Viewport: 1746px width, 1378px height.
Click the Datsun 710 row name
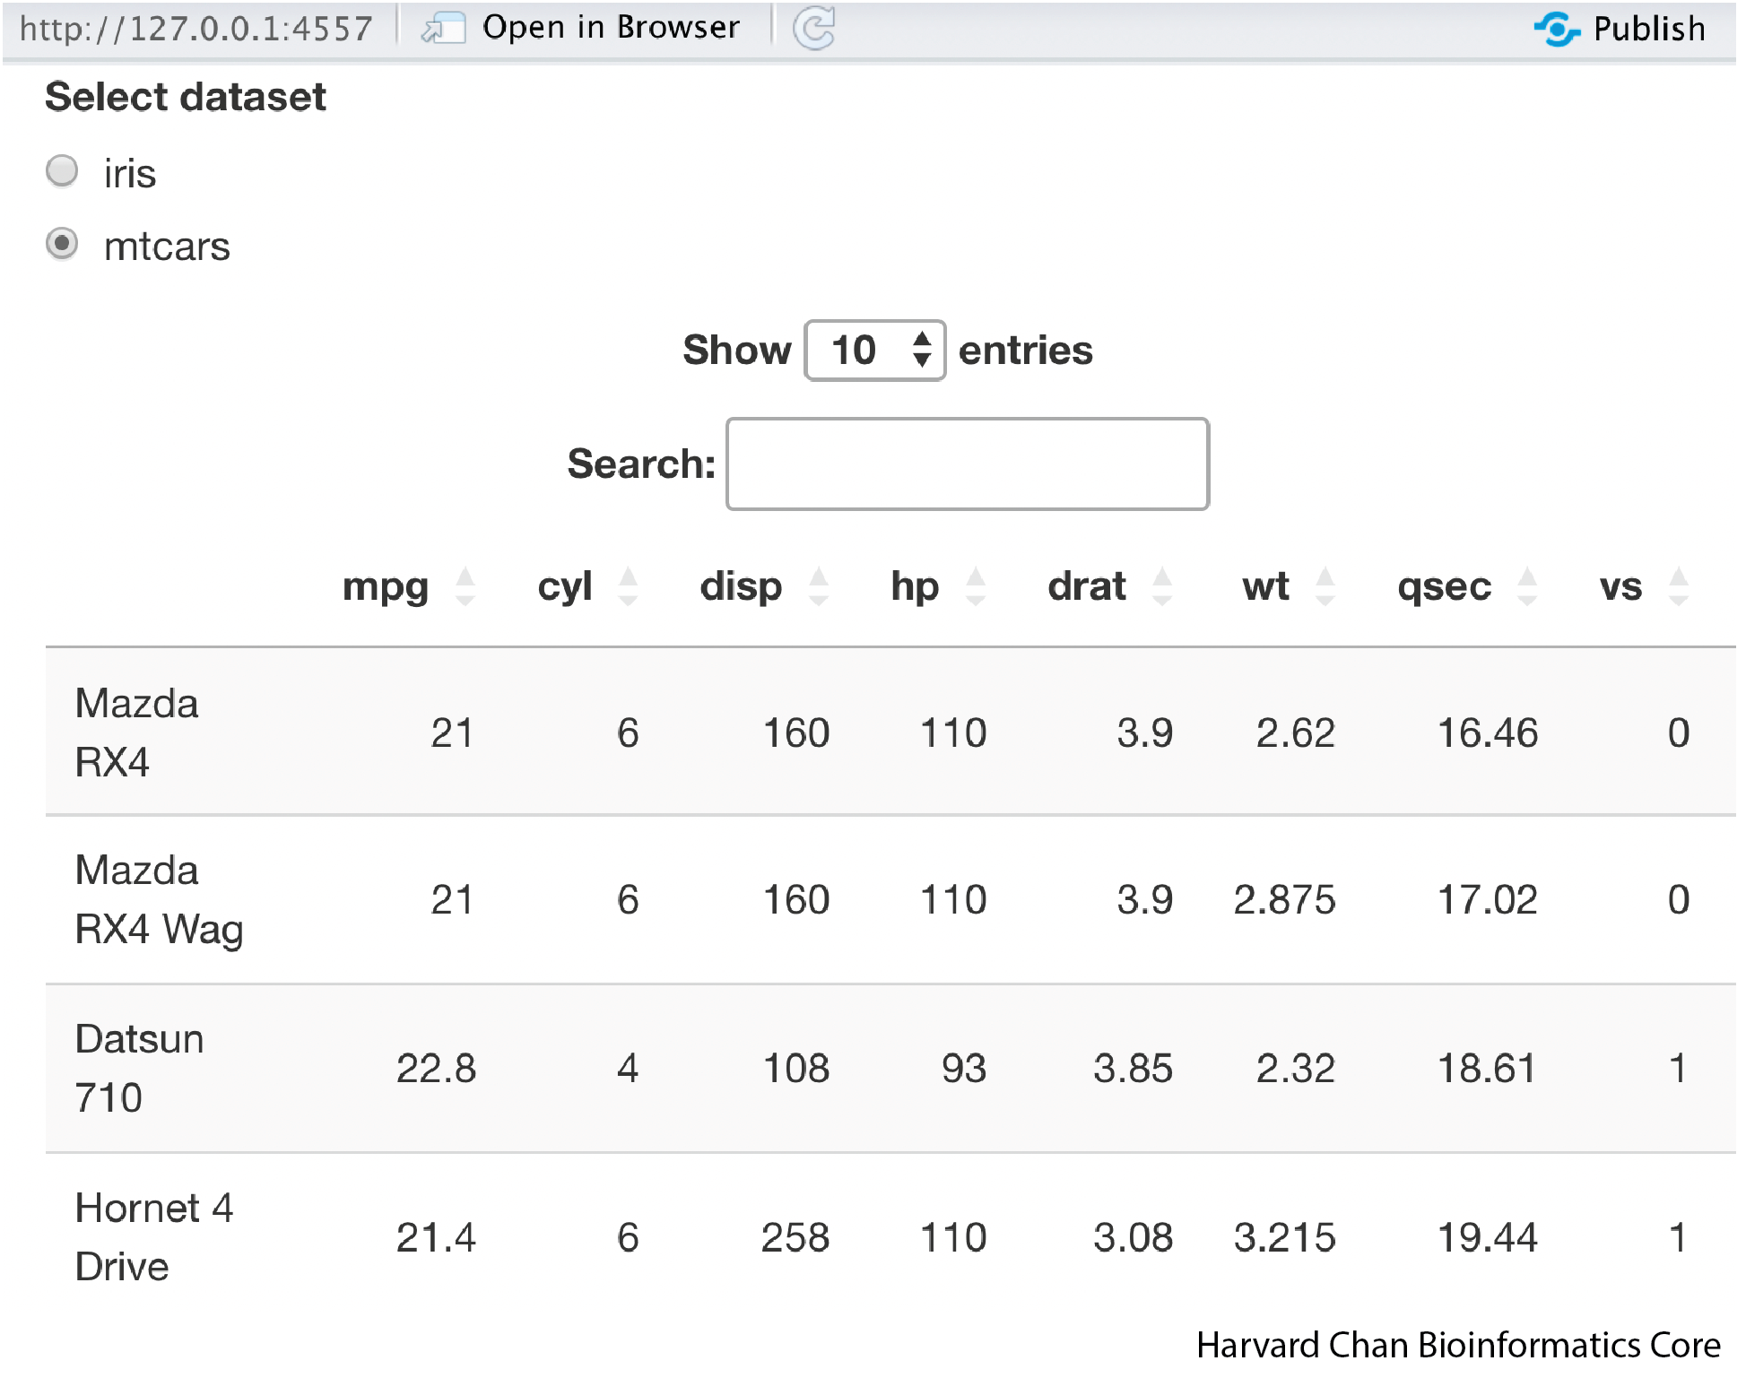click(x=139, y=1068)
